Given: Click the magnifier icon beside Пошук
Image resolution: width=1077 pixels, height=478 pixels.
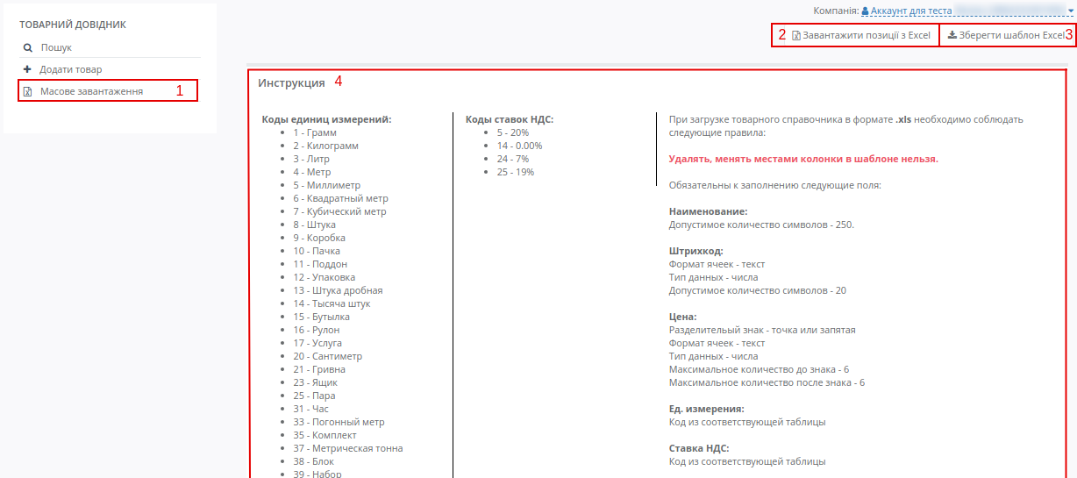Looking at the screenshot, I should click(28, 48).
